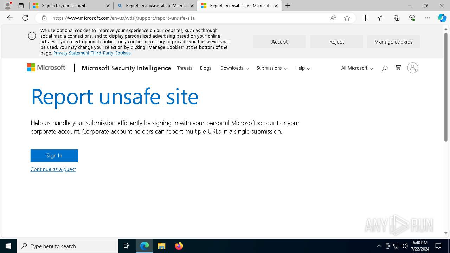Screen dimensions: 450x253
Task: Accept optional cookies
Action: [279, 41]
